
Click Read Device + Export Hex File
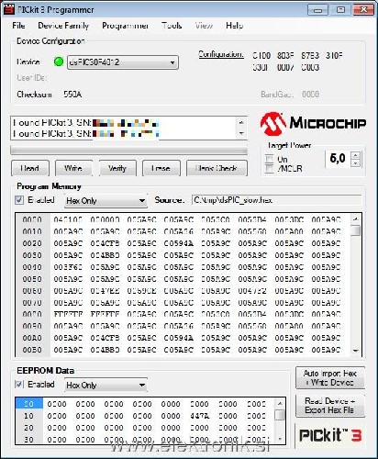click(x=330, y=406)
